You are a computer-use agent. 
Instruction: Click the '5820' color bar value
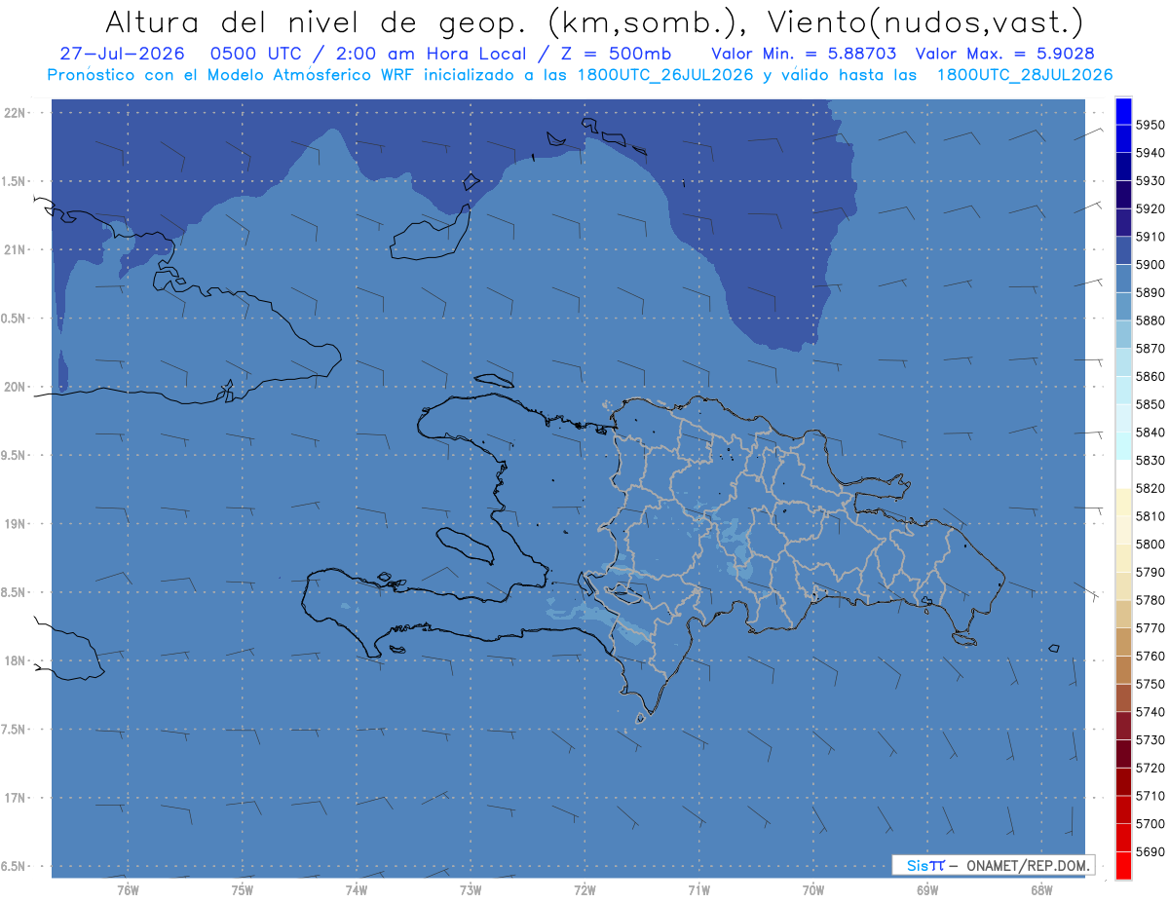[1150, 488]
